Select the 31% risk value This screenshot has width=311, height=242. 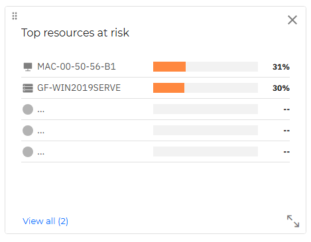pyautogui.click(x=281, y=67)
